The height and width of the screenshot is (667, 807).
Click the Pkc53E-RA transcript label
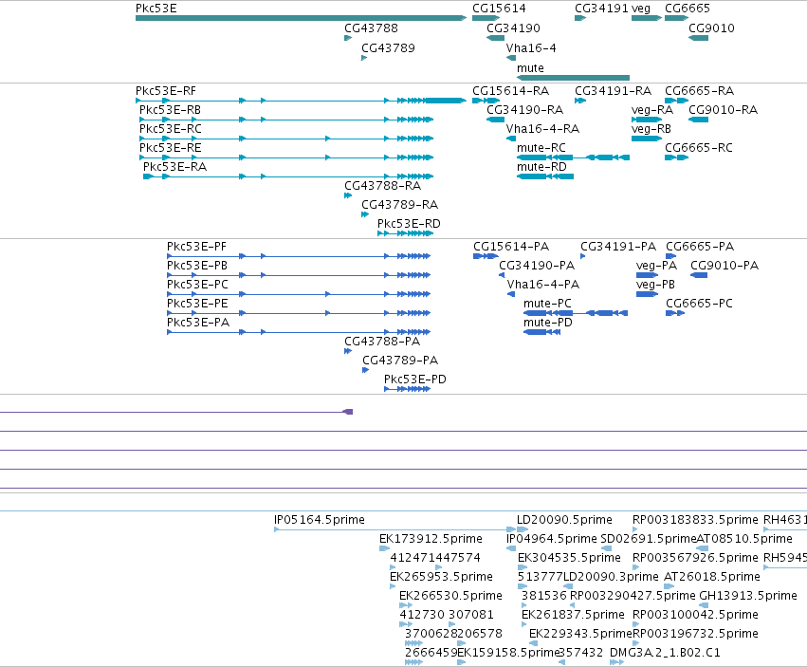point(175,167)
